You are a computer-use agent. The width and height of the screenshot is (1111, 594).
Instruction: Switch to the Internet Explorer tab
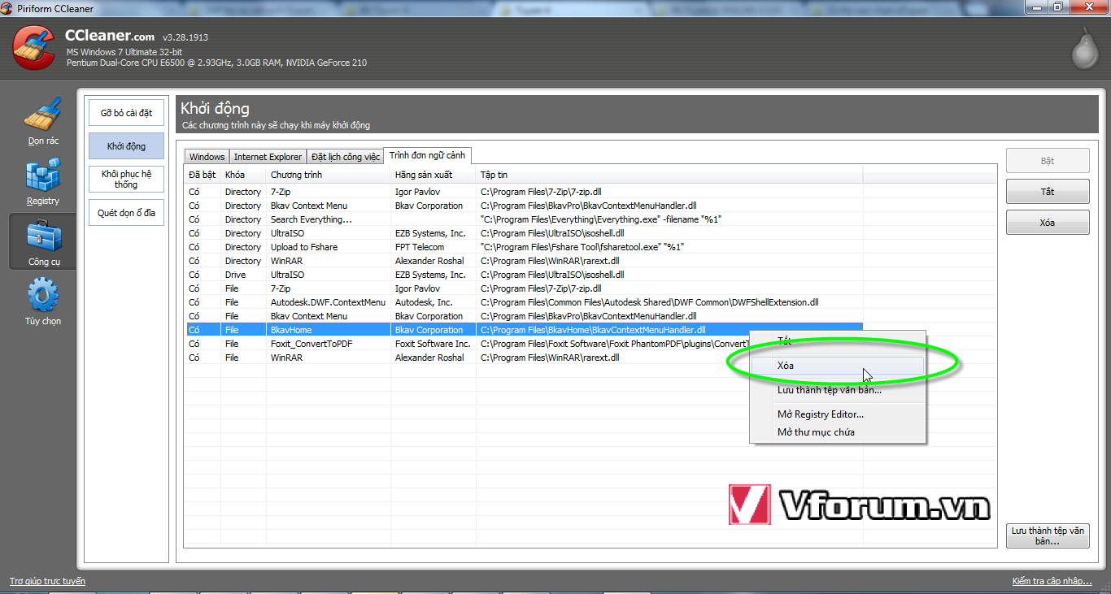point(268,157)
